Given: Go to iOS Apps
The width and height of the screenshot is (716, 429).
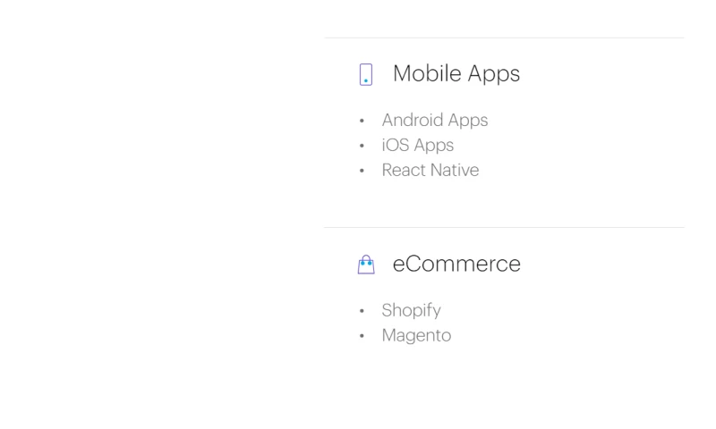Looking at the screenshot, I should click(417, 145).
